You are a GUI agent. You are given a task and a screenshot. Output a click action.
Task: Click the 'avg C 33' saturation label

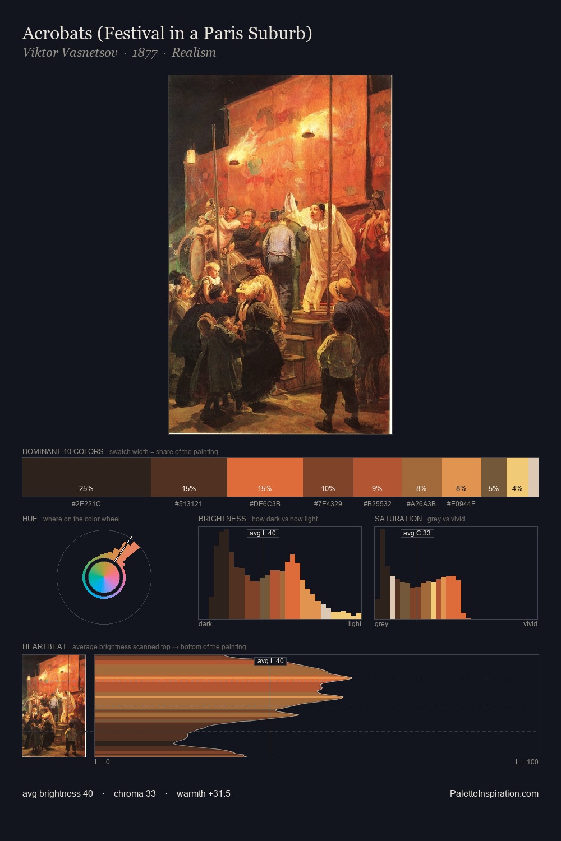coord(417,533)
